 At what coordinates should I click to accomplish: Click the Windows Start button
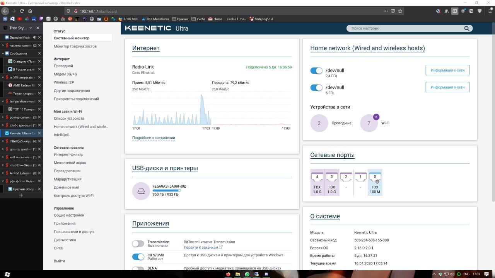pyautogui.click(x=7, y=274)
